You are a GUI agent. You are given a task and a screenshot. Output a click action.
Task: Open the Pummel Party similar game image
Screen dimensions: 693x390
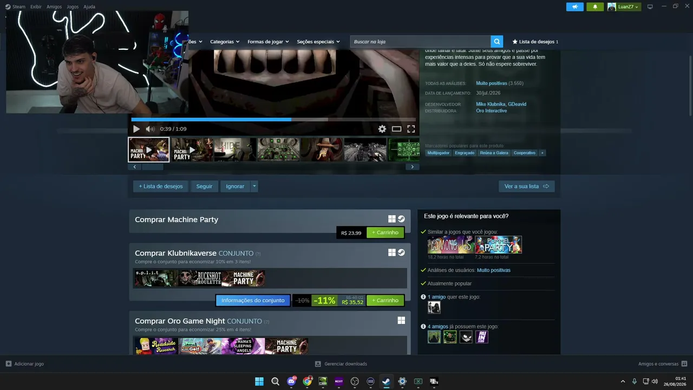click(499, 245)
